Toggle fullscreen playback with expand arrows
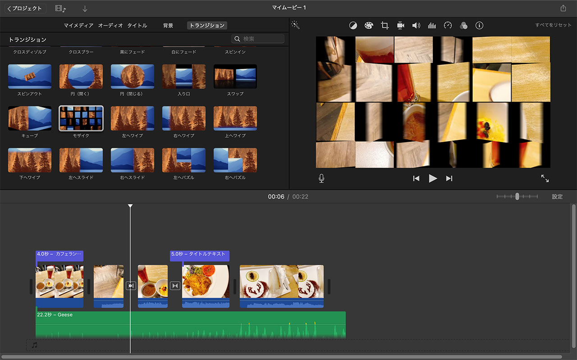 click(545, 179)
